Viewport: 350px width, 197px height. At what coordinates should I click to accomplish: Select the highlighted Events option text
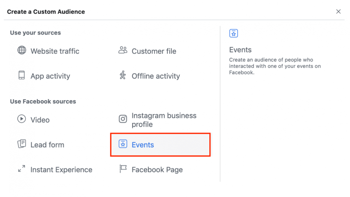point(143,145)
